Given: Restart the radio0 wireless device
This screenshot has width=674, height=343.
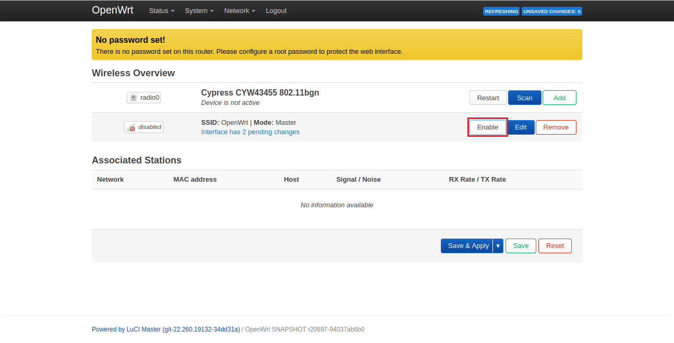Looking at the screenshot, I should point(488,98).
